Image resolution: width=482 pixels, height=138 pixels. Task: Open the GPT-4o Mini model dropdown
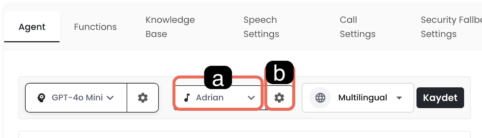[77, 98]
